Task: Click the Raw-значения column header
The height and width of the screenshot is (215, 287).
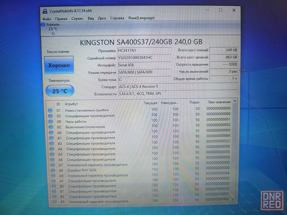Action: [x=219, y=102]
